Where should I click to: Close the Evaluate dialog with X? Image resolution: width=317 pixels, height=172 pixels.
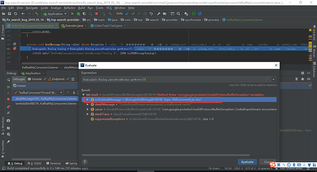(276, 65)
